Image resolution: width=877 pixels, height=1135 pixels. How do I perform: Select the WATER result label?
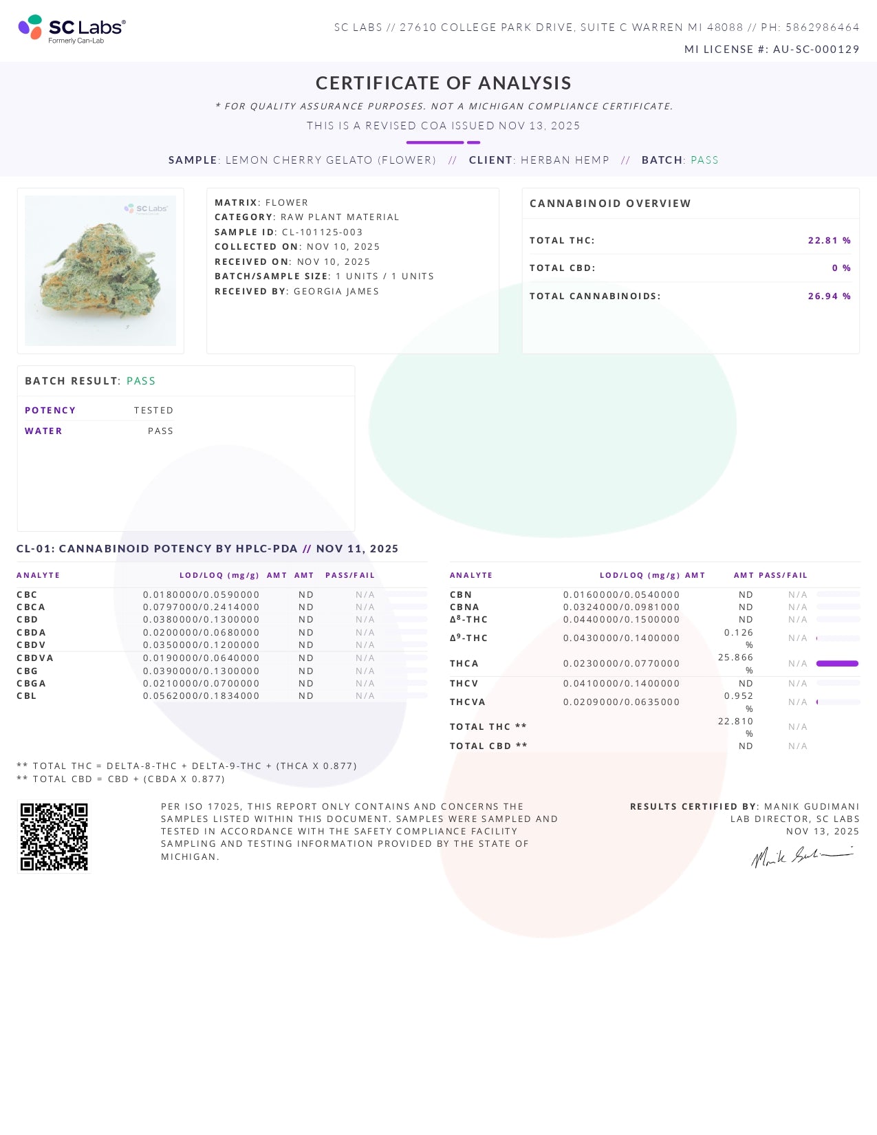43,431
